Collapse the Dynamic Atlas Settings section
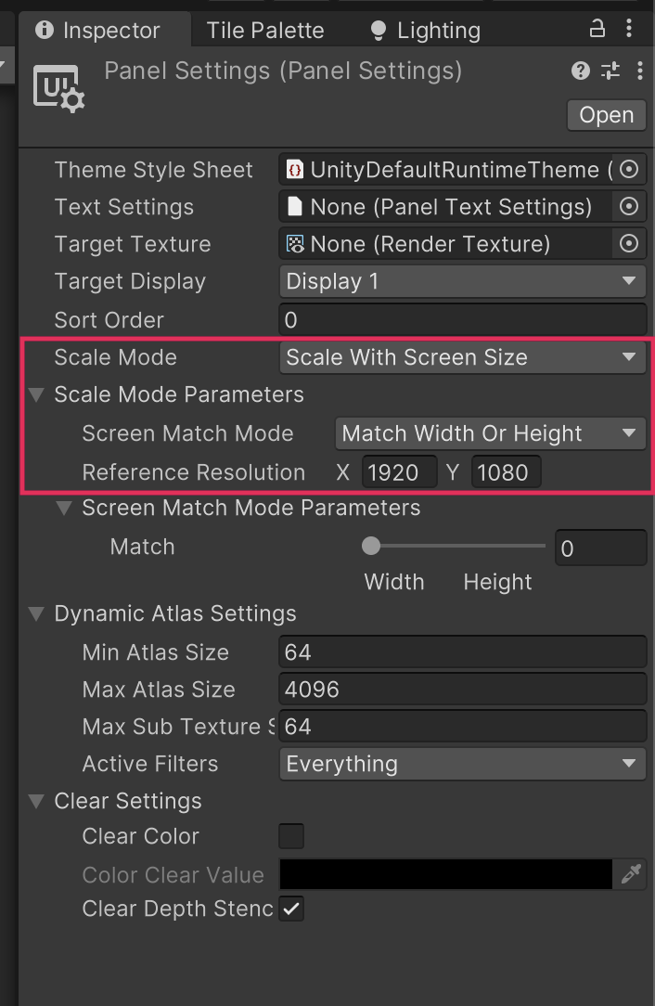The image size is (655, 1006). click(x=37, y=613)
